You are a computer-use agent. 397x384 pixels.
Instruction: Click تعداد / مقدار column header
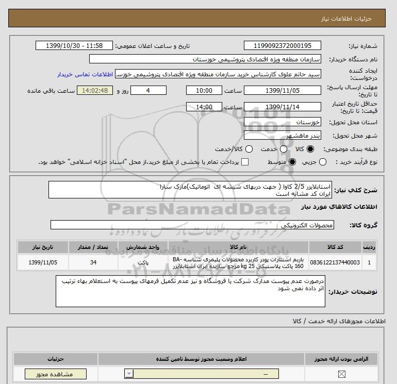tap(93, 247)
